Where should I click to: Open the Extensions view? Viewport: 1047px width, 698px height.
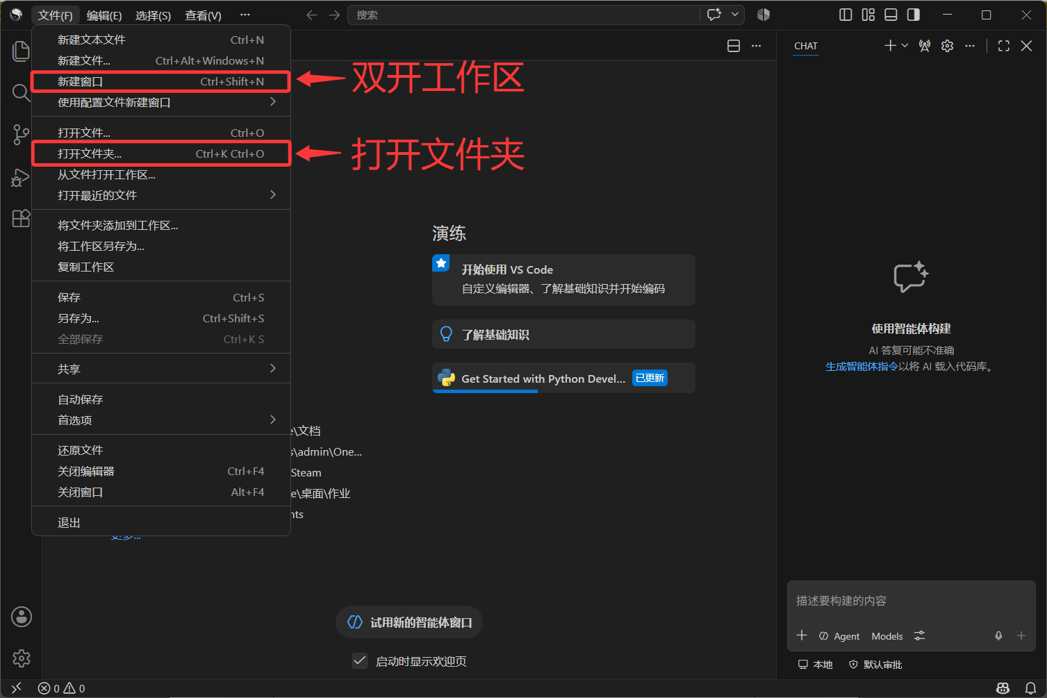click(21, 219)
